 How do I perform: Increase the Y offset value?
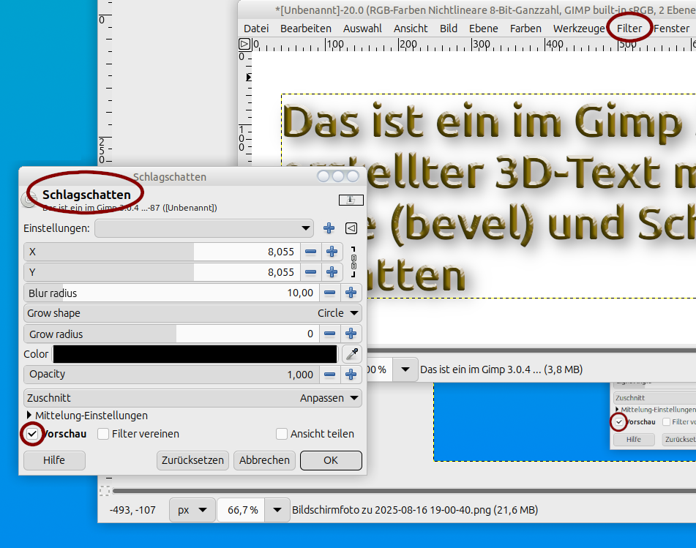pyautogui.click(x=332, y=272)
